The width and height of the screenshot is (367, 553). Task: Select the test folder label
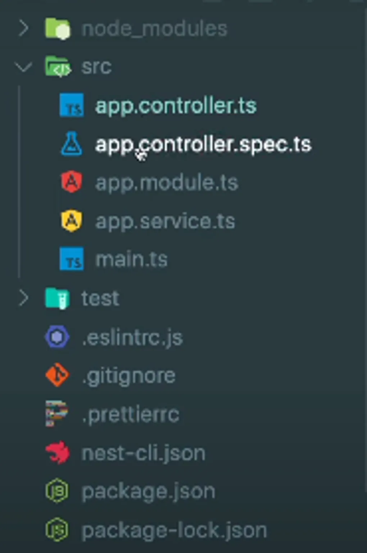click(100, 298)
